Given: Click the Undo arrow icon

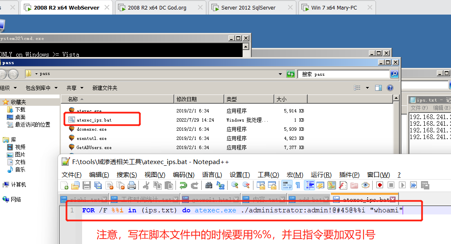Looking at the screenshot, I should coord(183,185).
